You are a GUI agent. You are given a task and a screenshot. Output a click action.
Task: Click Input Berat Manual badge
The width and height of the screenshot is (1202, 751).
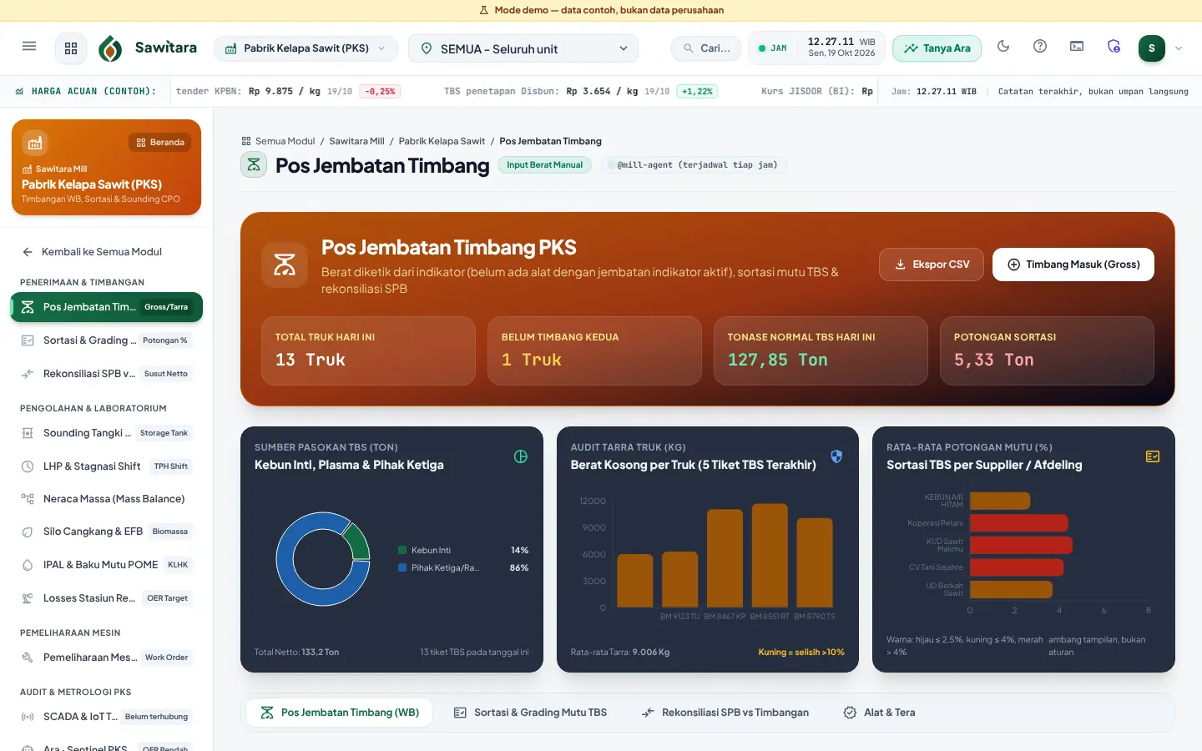click(x=544, y=165)
